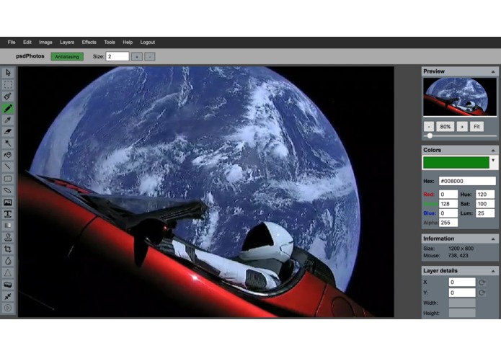501x356 pixels.
Task: Open the Tools menu
Action: point(110,42)
